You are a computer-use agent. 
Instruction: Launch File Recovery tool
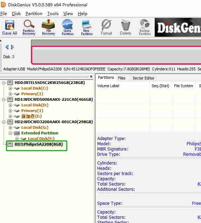click(x=48, y=27)
